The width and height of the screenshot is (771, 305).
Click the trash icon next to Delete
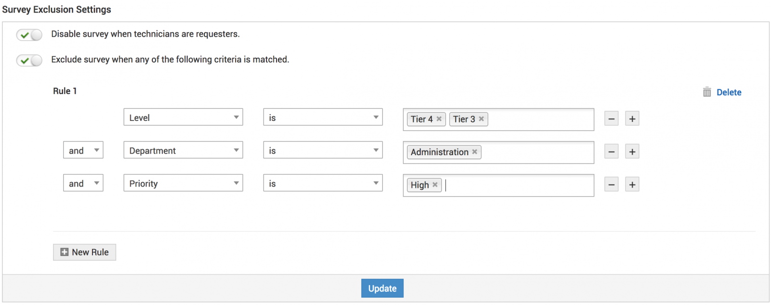click(707, 92)
